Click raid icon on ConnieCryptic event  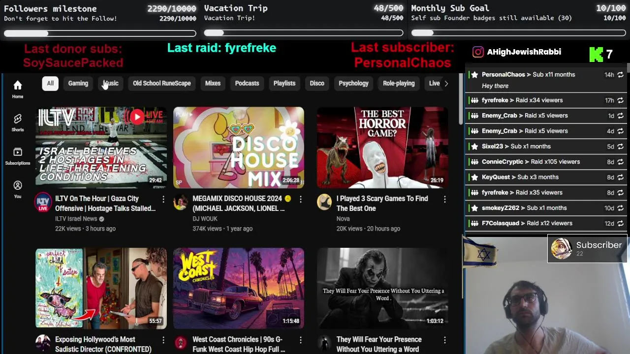point(474,162)
